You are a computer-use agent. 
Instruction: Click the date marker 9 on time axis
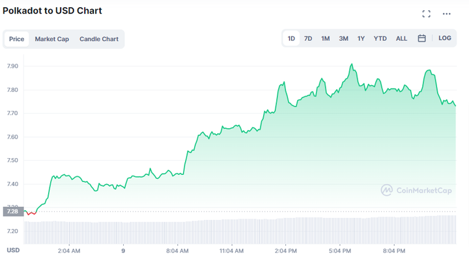point(123,251)
